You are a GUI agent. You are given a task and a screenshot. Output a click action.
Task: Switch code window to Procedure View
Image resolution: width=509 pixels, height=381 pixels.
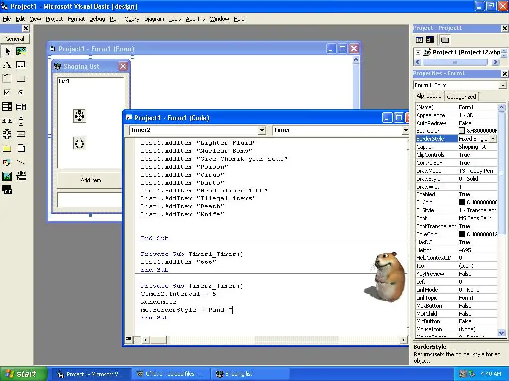[129, 339]
